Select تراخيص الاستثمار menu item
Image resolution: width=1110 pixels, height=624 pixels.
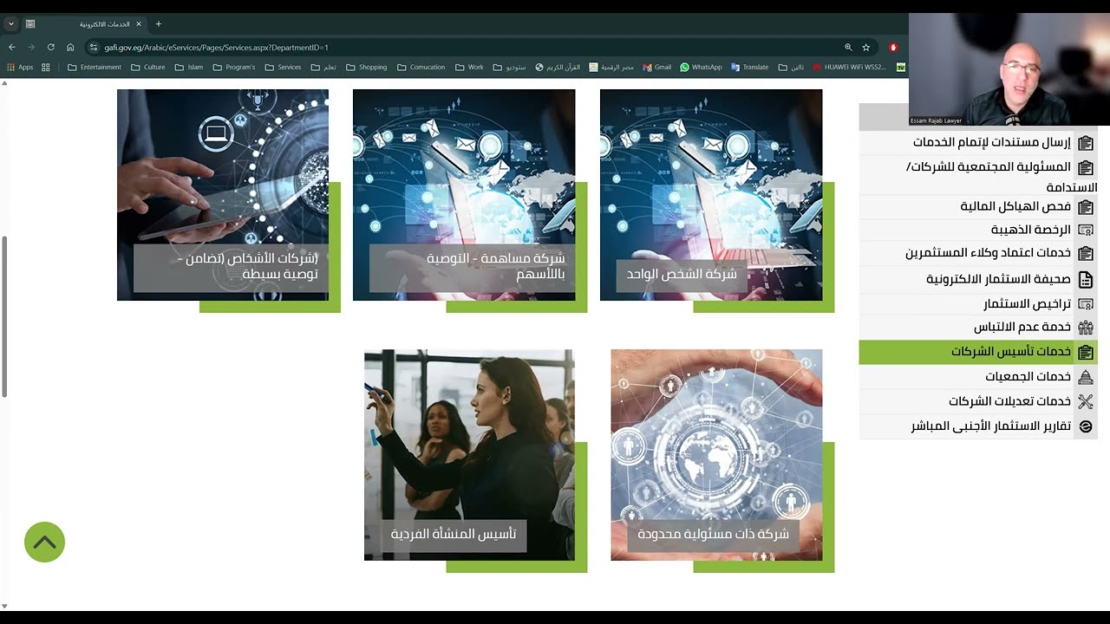[x=978, y=304]
